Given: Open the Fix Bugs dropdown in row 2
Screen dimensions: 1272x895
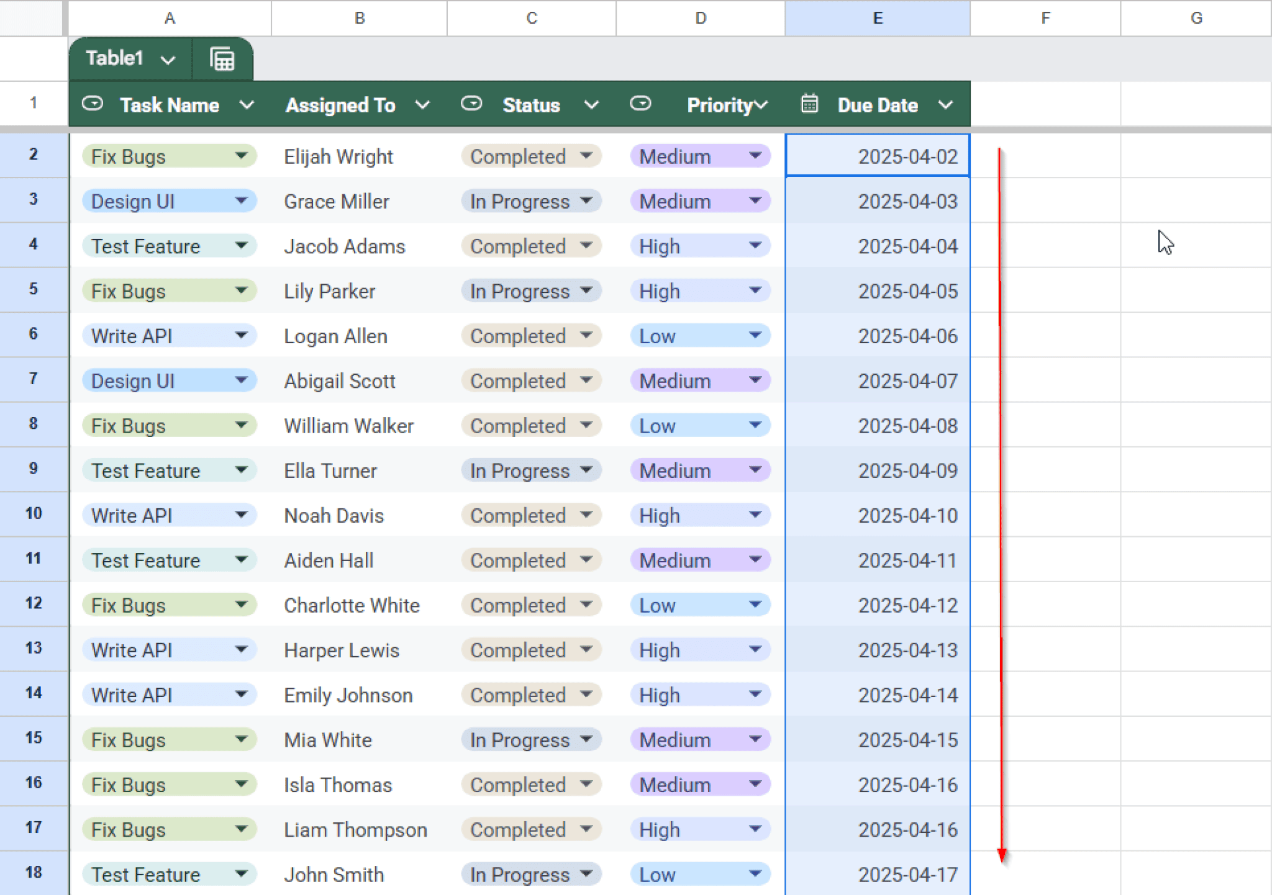Looking at the screenshot, I should coord(243,156).
